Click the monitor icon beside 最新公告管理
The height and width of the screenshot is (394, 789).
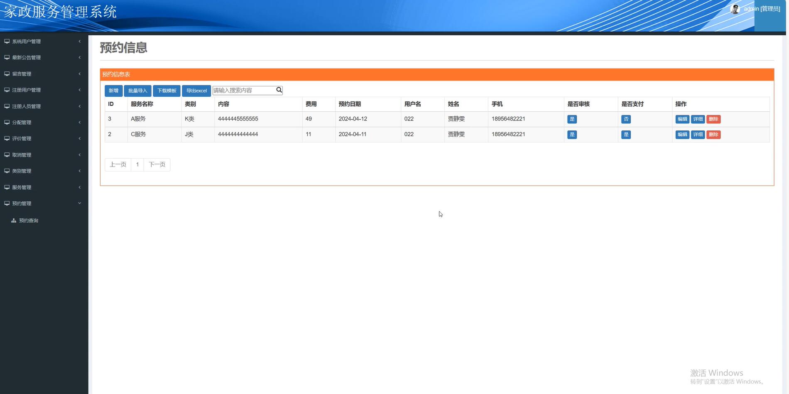coord(7,58)
